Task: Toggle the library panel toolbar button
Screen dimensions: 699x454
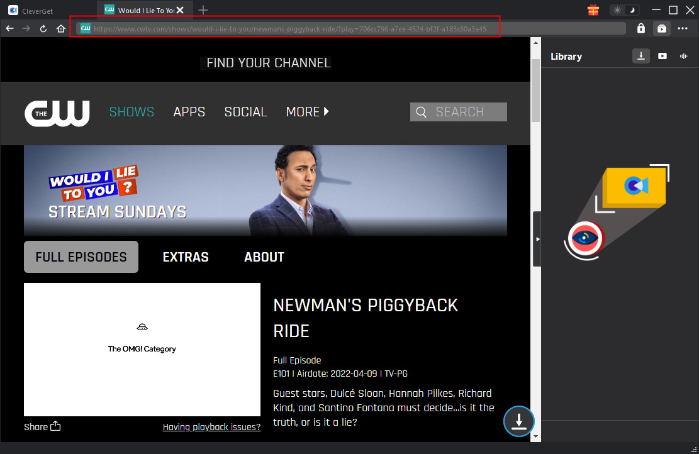Action: tap(661, 28)
